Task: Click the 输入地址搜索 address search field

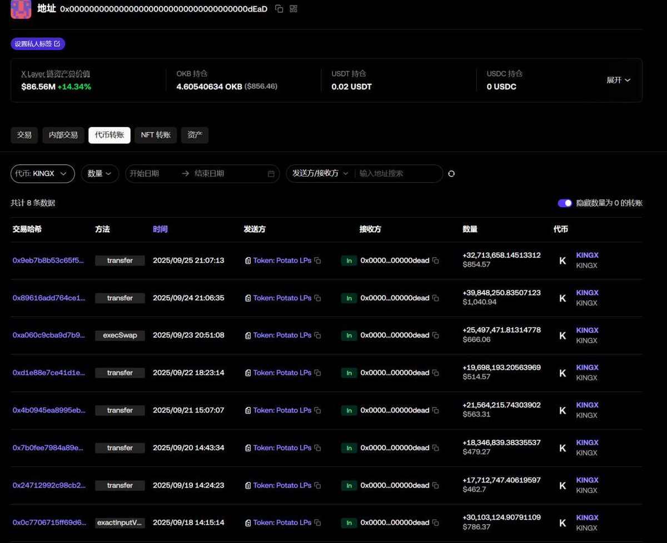Action: 397,174
